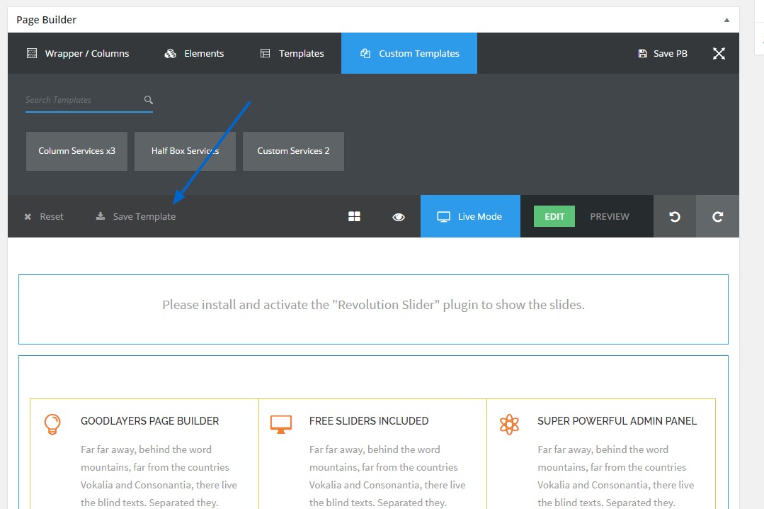Viewport: 764px width, 509px height.
Task: Click the redo arrow icon
Action: point(717,217)
